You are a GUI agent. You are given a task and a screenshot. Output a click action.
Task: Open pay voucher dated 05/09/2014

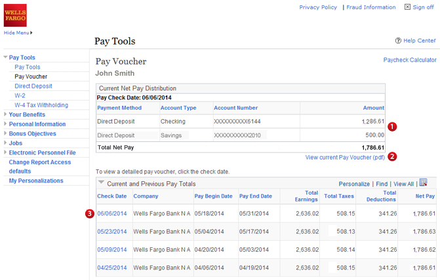tap(112, 249)
